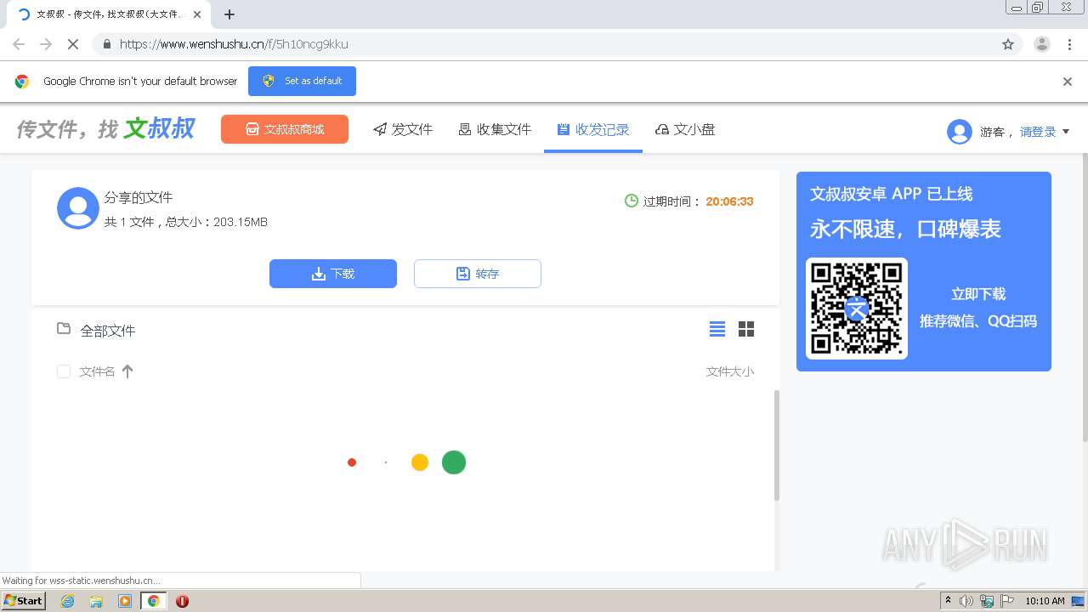Click Chrome taskbar icon
The height and width of the screenshot is (612, 1088).
point(153,601)
